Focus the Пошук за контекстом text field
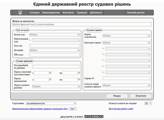 82,24
